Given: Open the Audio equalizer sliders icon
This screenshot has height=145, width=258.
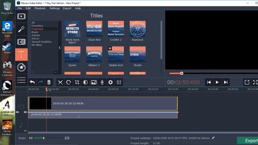Looking at the screenshot, I should (119, 82).
